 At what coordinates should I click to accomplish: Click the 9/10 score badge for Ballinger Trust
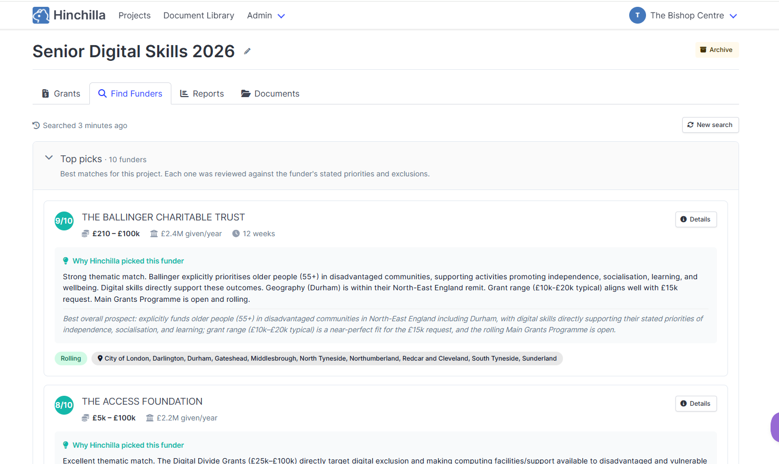point(64,221)
